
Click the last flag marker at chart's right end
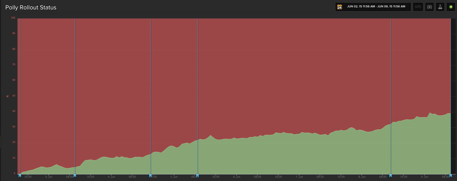pyautogui.click(x=451, y=176)
